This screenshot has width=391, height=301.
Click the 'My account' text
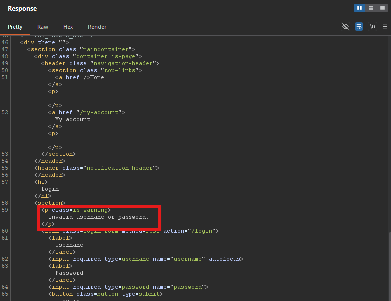[x=73, y=119]
